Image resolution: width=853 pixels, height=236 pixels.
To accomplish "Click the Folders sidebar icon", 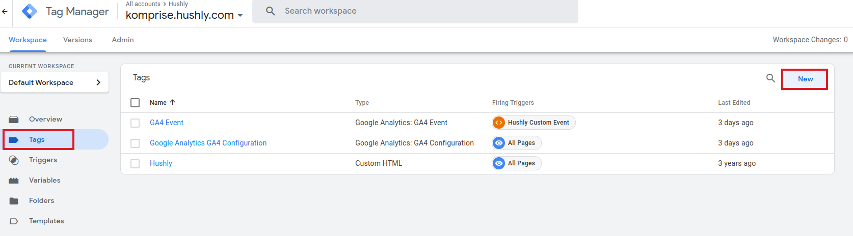I will [14, 201].
